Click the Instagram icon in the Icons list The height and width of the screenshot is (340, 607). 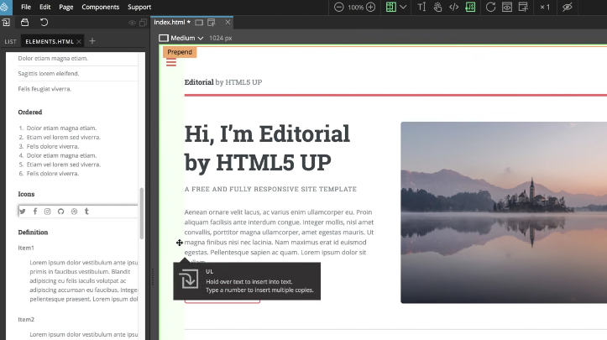coord(47,212)
